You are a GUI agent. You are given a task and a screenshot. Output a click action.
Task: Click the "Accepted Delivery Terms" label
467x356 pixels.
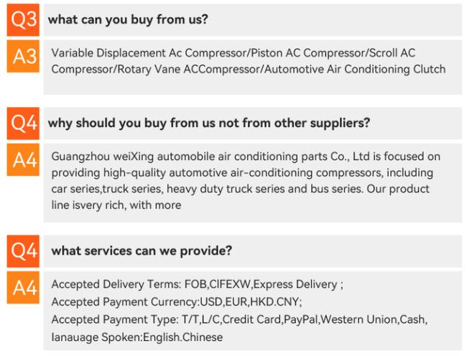[x=108, y=285]
